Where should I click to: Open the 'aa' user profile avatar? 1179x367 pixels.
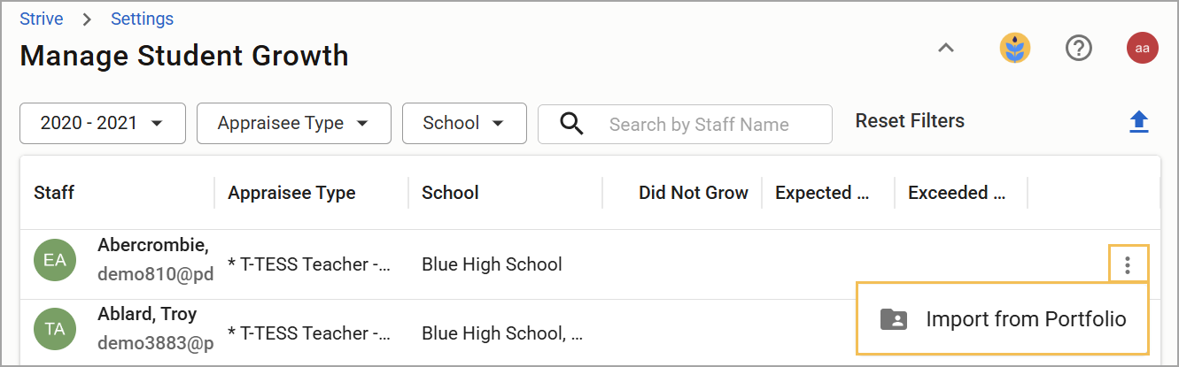[1143, 48]
